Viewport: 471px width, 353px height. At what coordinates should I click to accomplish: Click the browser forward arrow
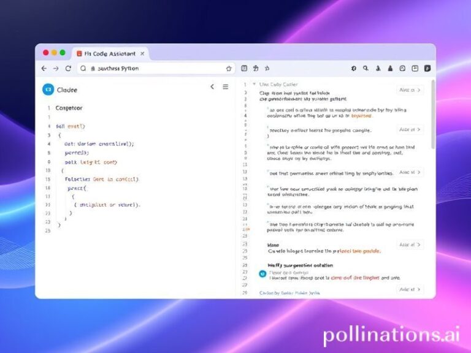pos(56,69)
